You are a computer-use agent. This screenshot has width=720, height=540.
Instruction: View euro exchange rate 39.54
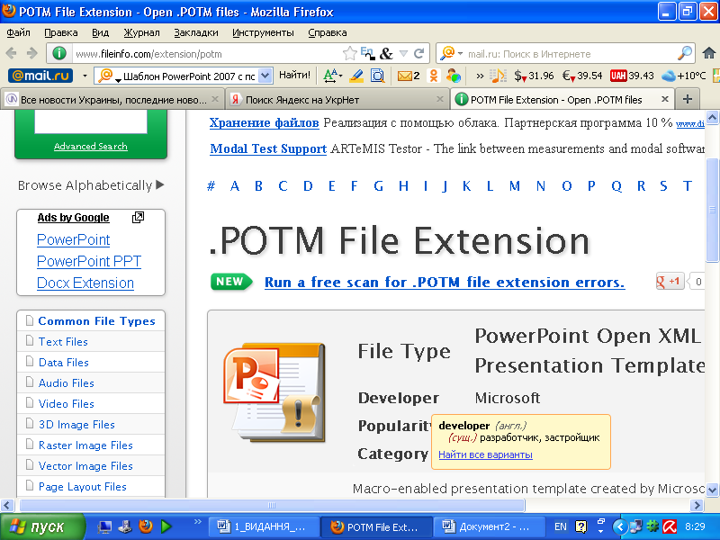[x=582, y=76]
